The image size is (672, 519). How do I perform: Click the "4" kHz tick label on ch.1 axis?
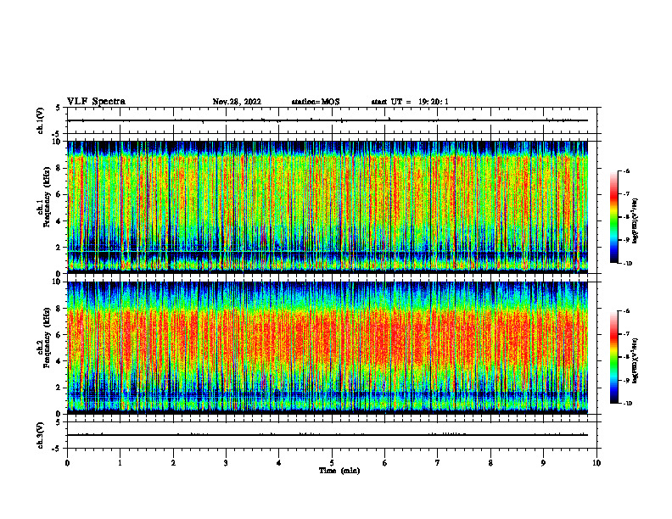click(59, 221)
